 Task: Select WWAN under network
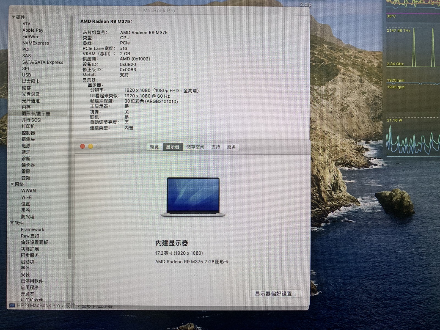coord(29,191)
